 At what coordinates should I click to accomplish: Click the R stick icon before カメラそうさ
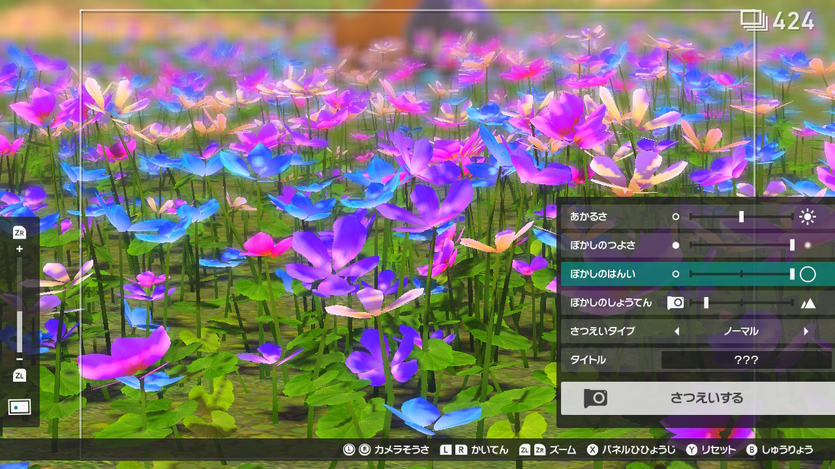pyautogui.click(x=364, y=449)
